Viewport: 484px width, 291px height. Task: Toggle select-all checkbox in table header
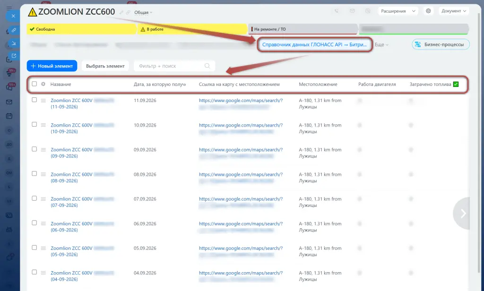[x=34, y=84]
